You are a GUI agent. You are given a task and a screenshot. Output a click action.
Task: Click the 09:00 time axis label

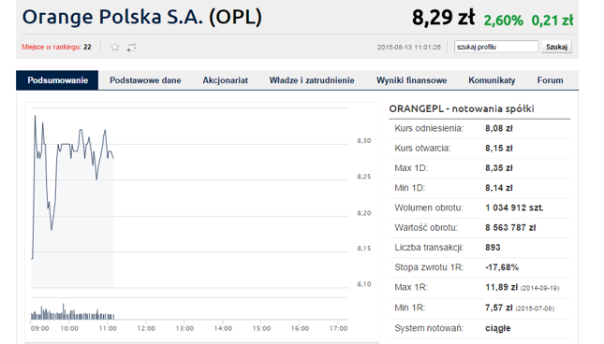(39, 329)
